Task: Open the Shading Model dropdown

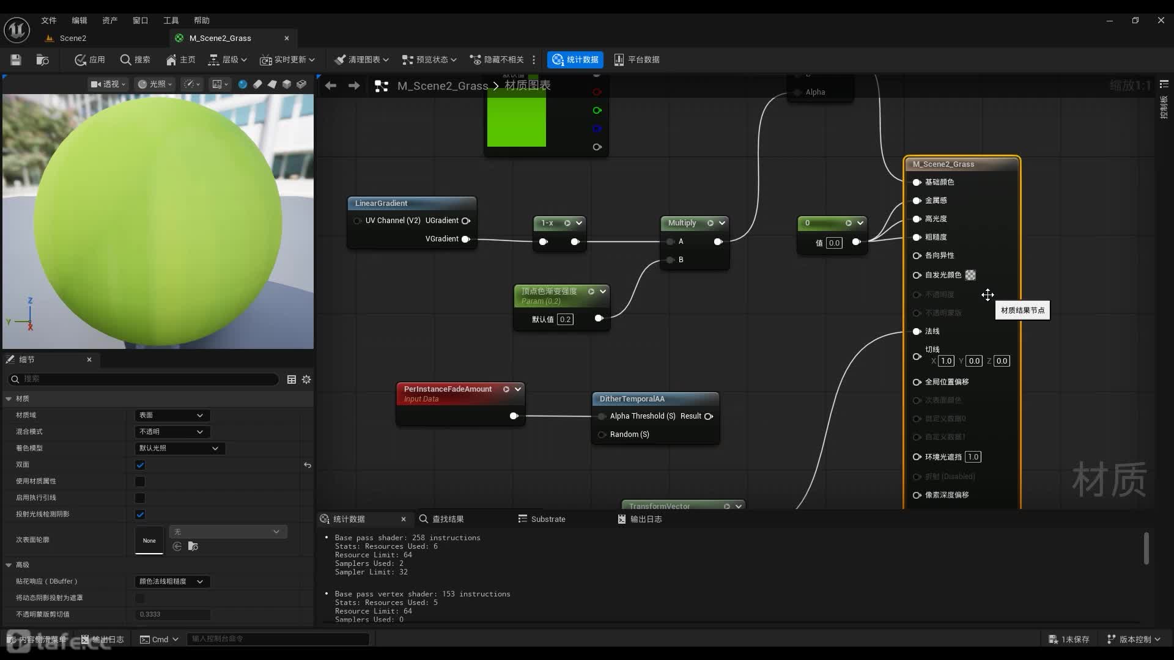Action: tap(179, 449)
